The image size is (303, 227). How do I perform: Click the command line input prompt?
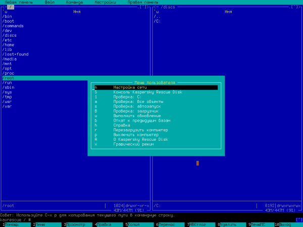tap(101, 219)
